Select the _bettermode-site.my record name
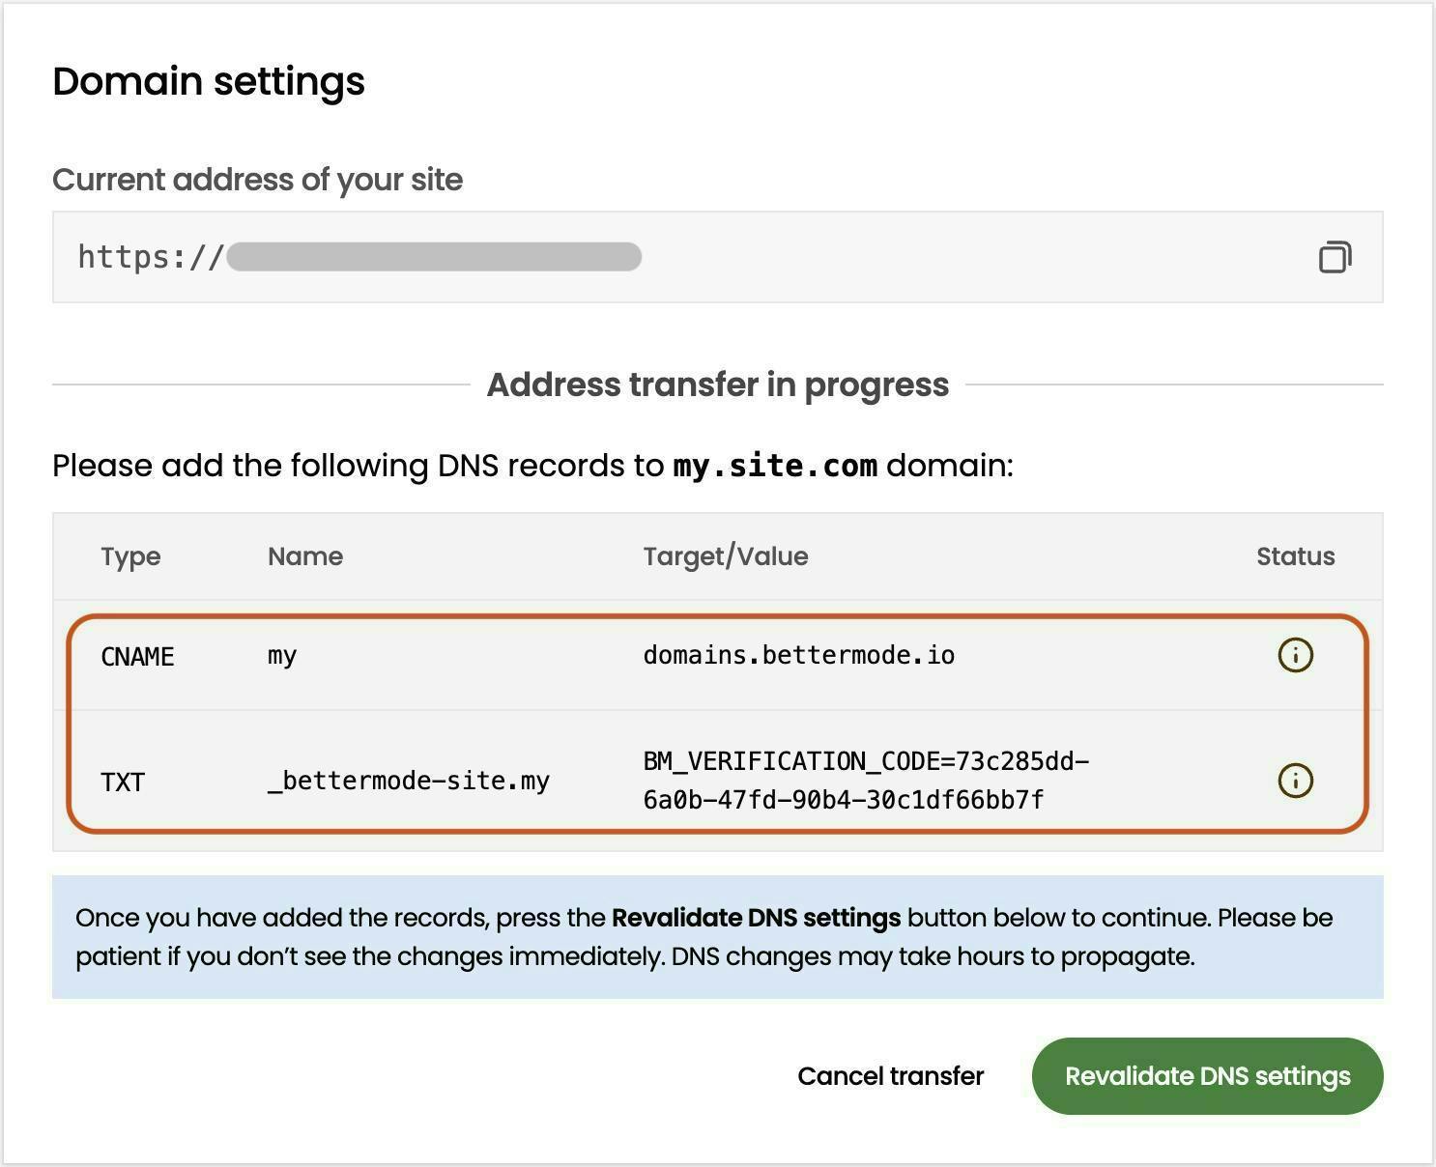 408,781
